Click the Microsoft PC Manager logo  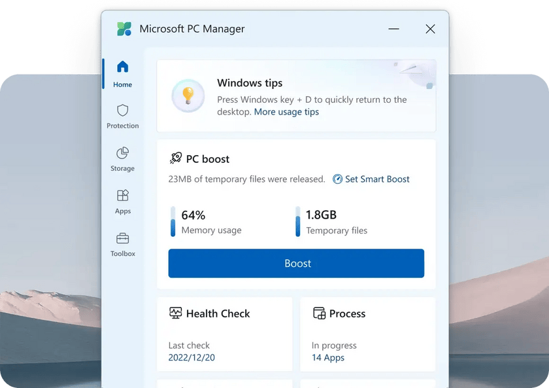(x=123, y=29)
